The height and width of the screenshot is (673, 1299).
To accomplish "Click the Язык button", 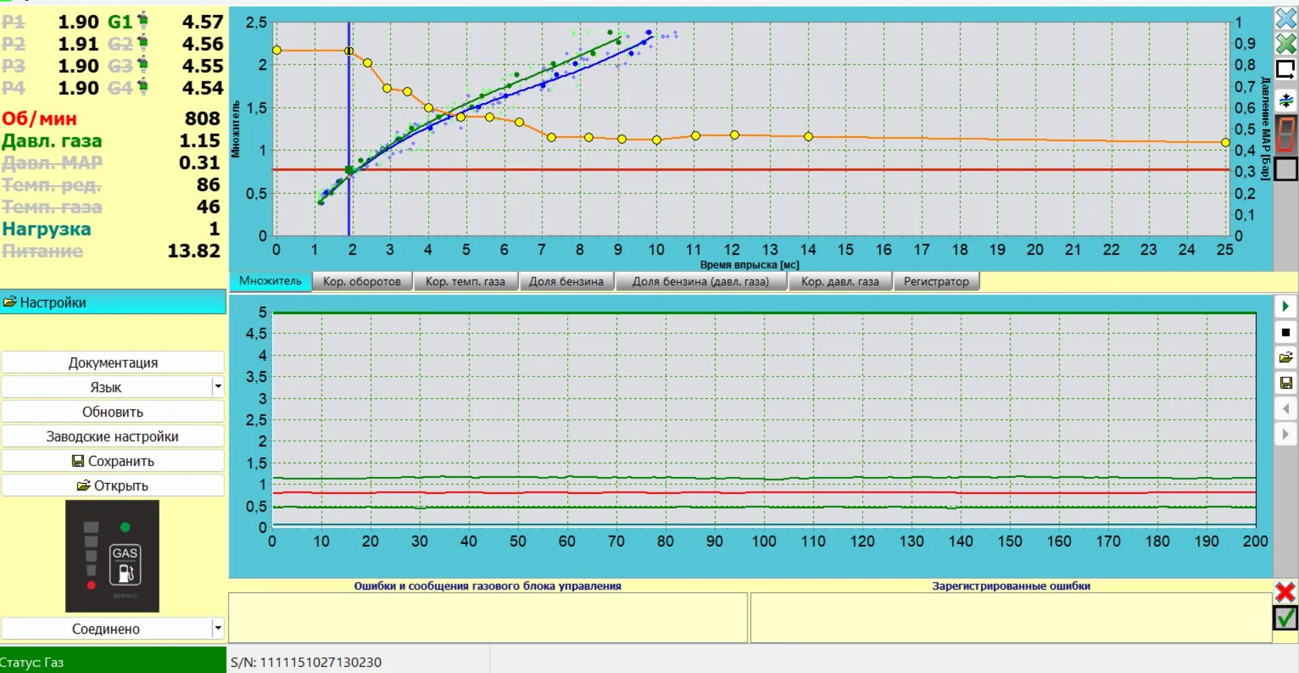I will click(x=106, y=387).
